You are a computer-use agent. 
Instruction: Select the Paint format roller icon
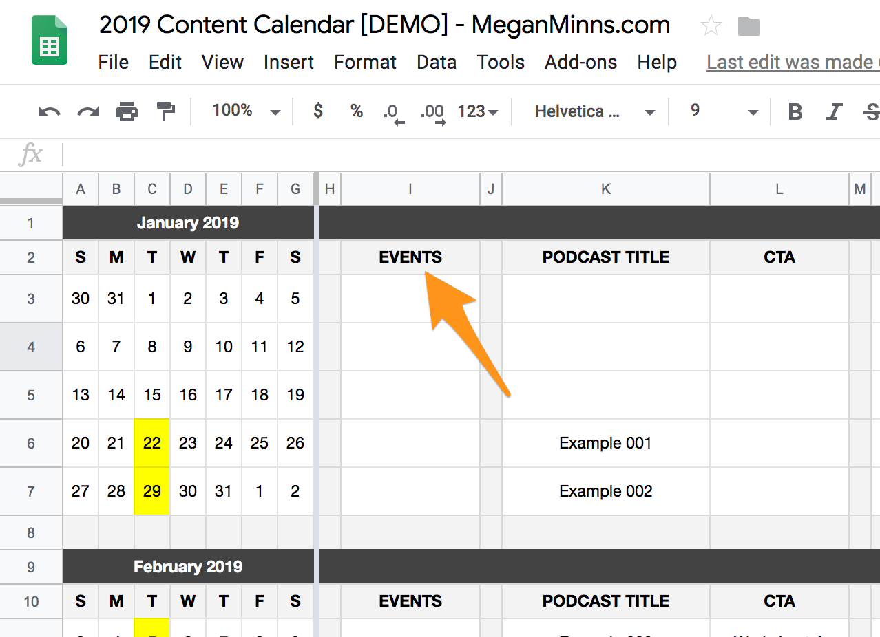(165, 111)
